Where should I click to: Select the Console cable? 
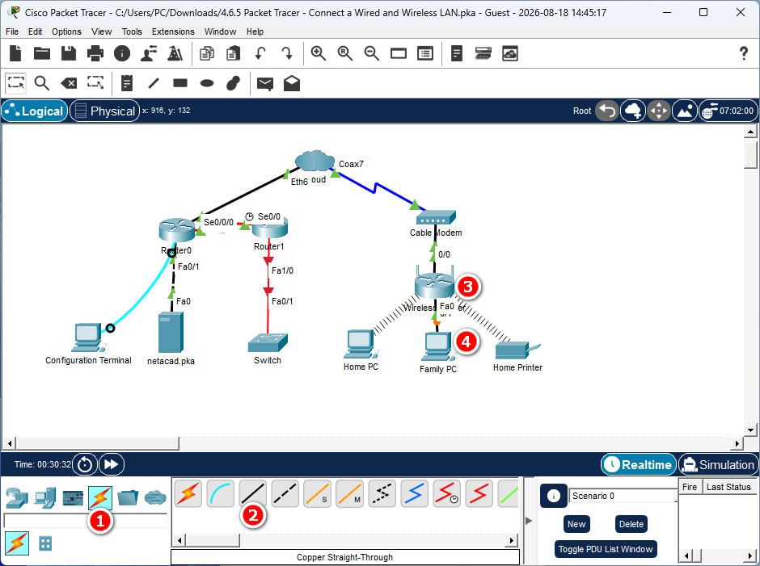click(221, 494)
